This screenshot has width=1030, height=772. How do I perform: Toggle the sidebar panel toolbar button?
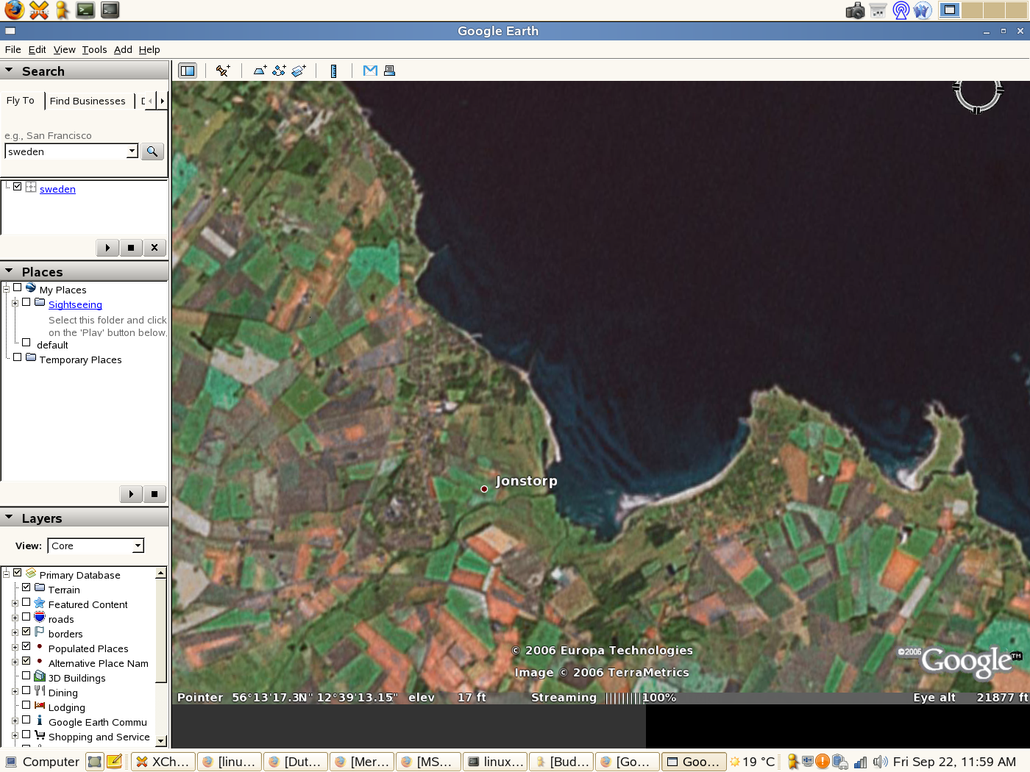(x=188, y=71)
